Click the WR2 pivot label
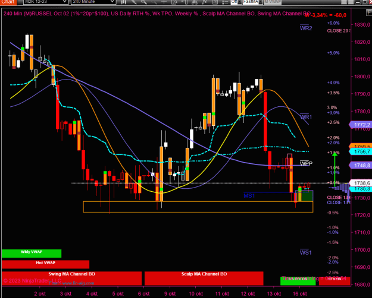Viewport: 372px width, 298px height. pos(306,28)
